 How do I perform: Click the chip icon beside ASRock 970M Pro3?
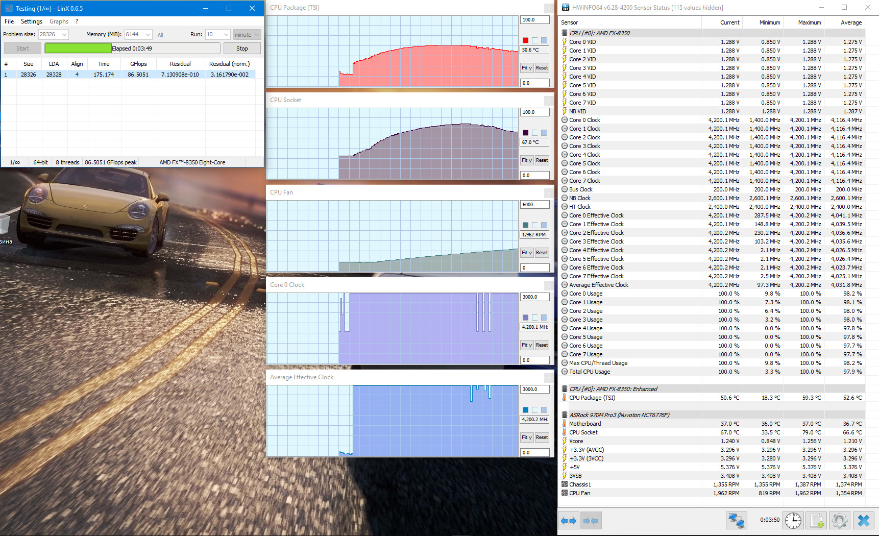coord(565,415)
